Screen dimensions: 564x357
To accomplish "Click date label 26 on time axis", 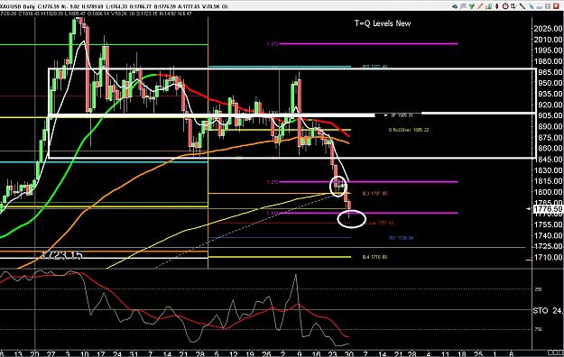I will 266,354.
